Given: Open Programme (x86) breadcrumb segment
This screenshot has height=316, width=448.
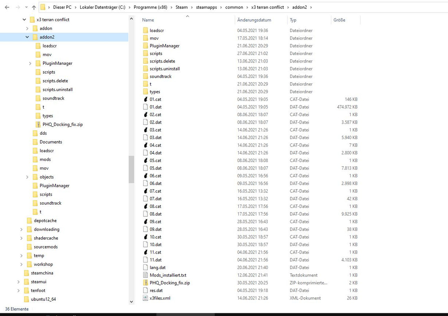Looking at the screenshot, I should pyautogui.click(x=150, y=7).
